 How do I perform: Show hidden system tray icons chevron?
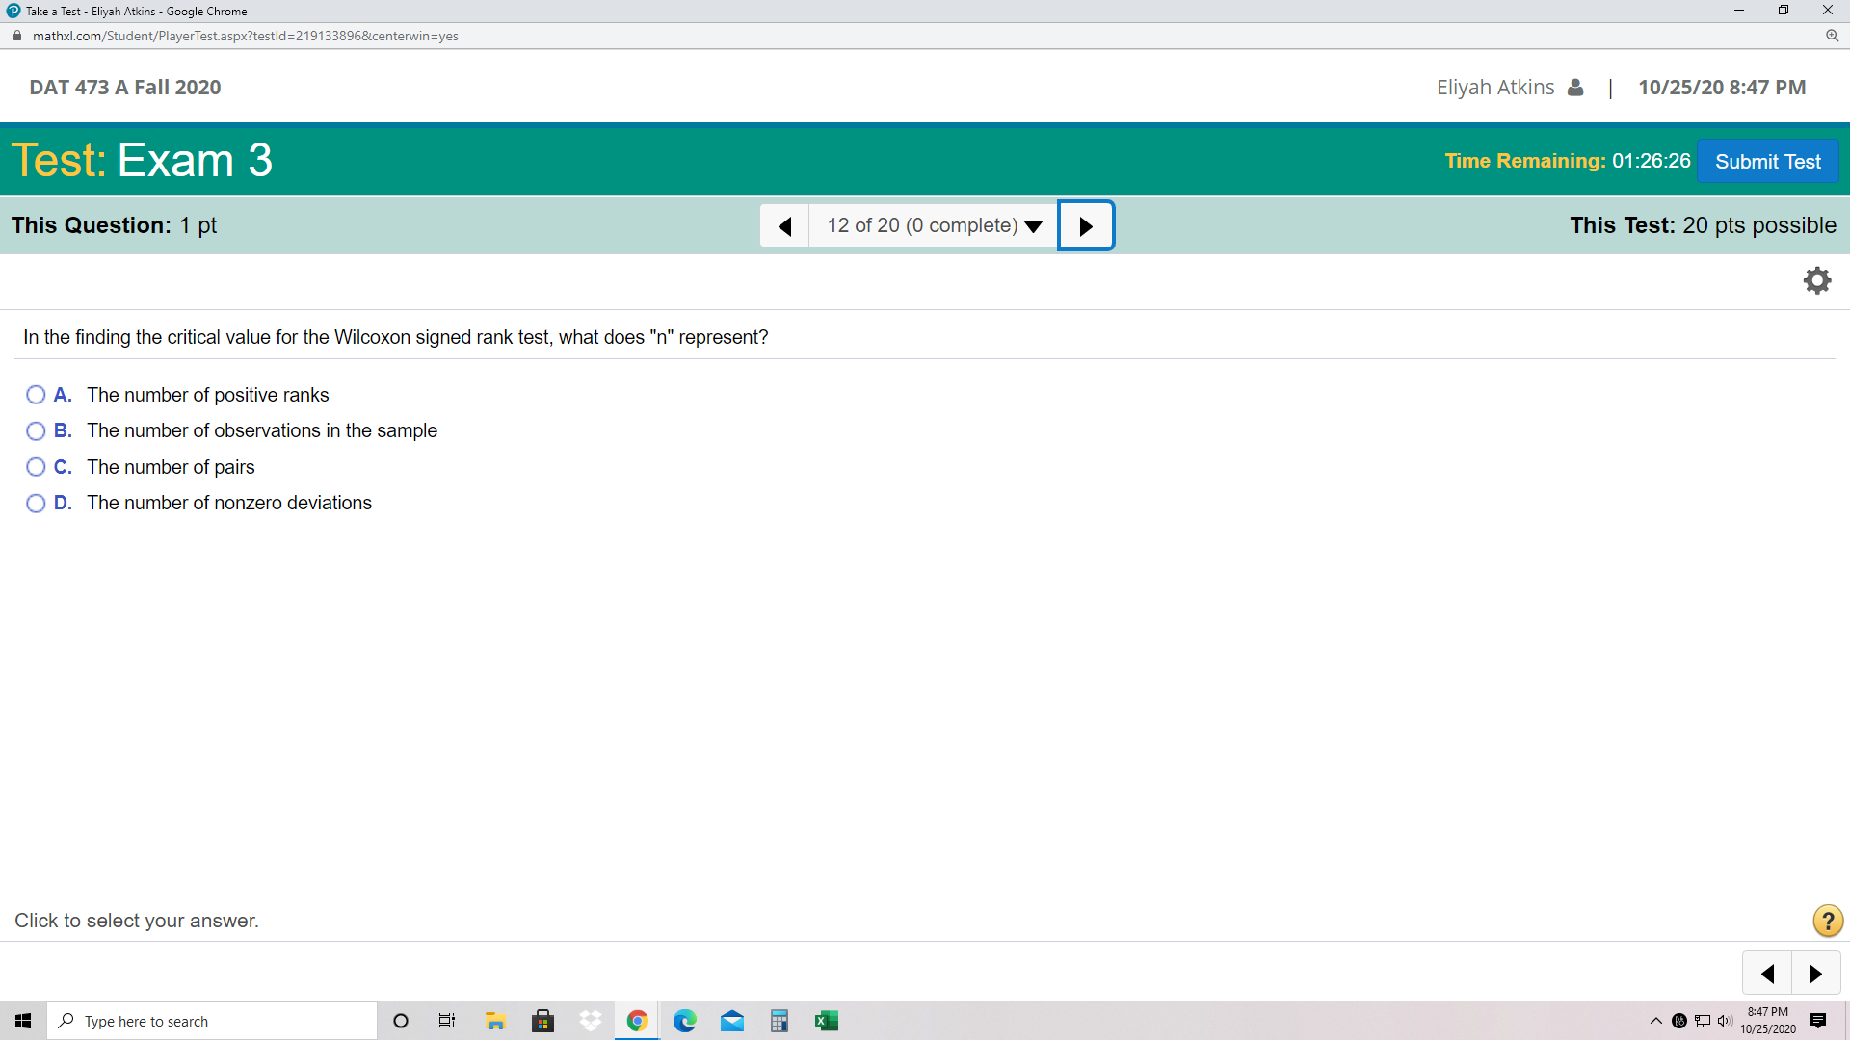point(1655,1021)
